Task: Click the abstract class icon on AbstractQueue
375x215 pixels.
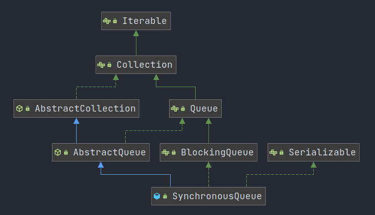Action: [58, 152]
